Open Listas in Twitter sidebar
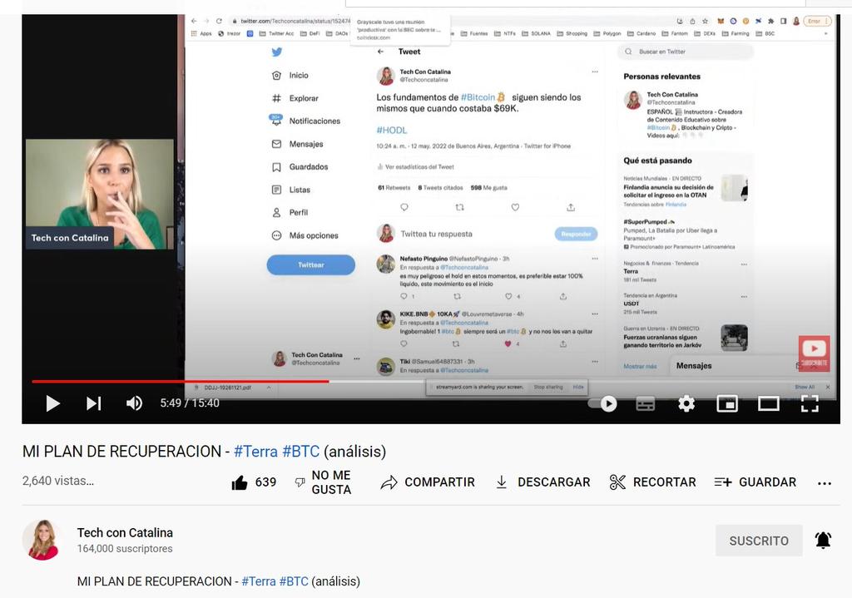This screenshot has height=598, width=852. 290,190
